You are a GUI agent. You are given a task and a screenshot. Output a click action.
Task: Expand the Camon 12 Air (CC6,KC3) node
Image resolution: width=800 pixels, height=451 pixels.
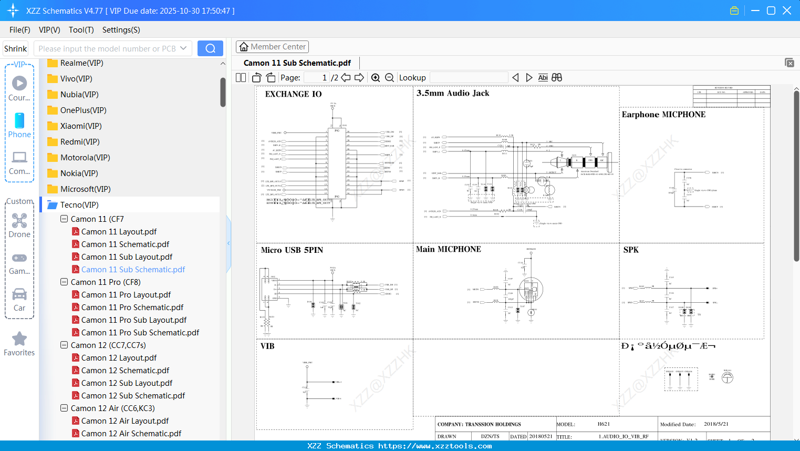click(x=64, y=408)
